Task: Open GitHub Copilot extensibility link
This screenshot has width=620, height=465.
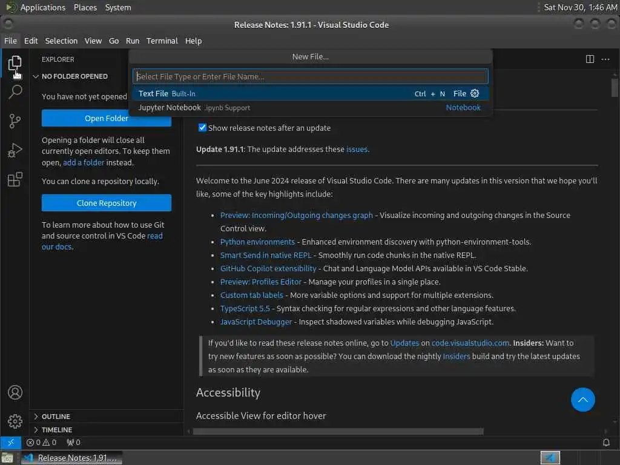Action: pyautogui.click(x=268, y=268)
